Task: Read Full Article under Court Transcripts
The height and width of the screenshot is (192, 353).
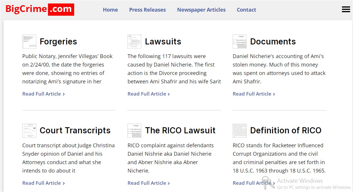Action: coord(44,183)
